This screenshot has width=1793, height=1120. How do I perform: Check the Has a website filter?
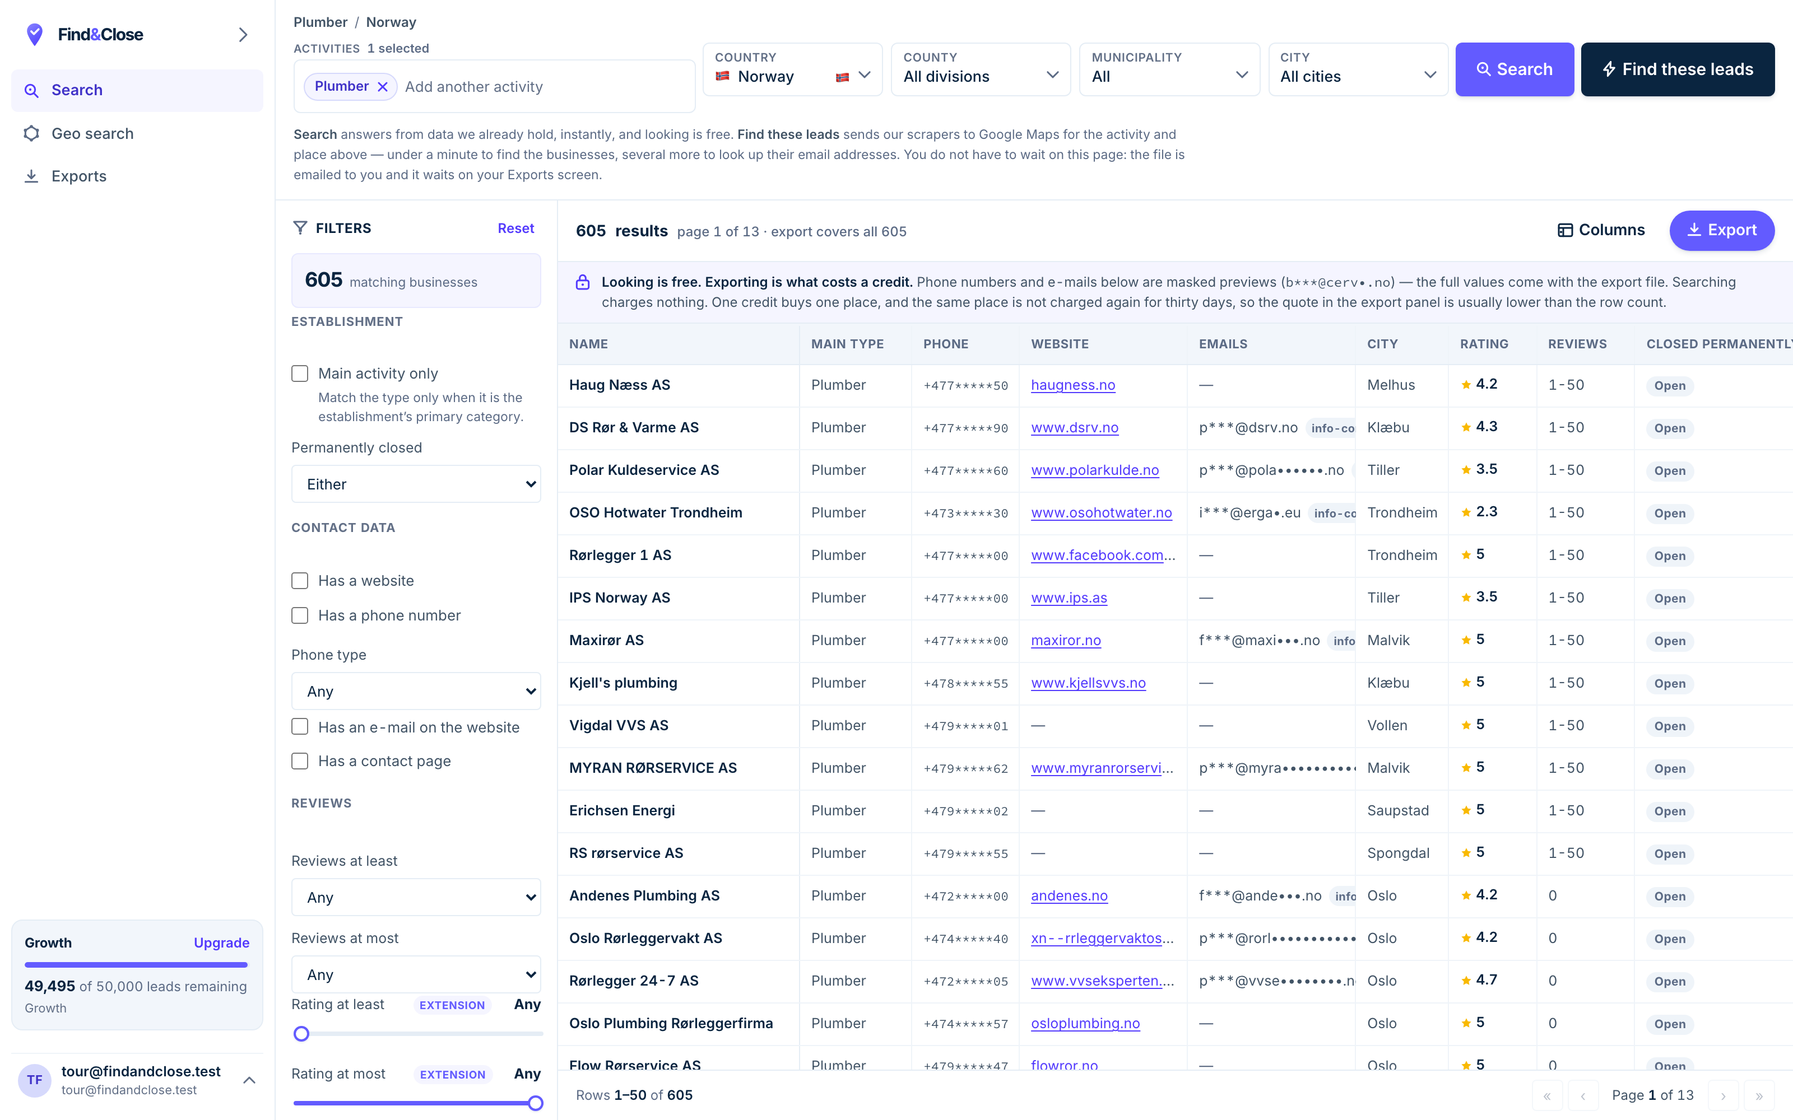pyautogui.click(x=299, y=581)
